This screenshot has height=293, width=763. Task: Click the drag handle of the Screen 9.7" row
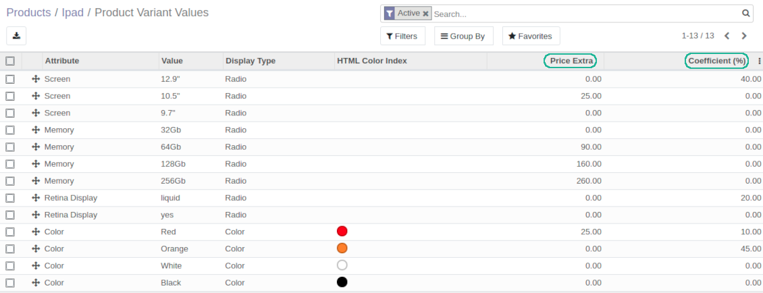click(36, 113)
